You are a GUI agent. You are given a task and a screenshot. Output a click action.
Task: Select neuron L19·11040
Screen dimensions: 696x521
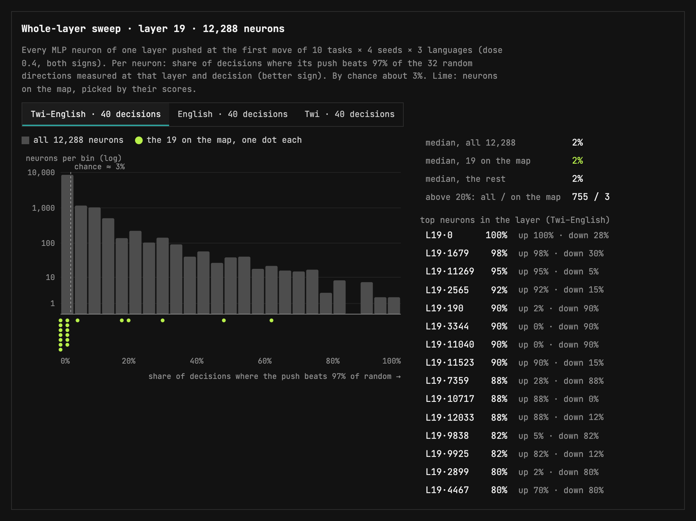pos(517,344)
